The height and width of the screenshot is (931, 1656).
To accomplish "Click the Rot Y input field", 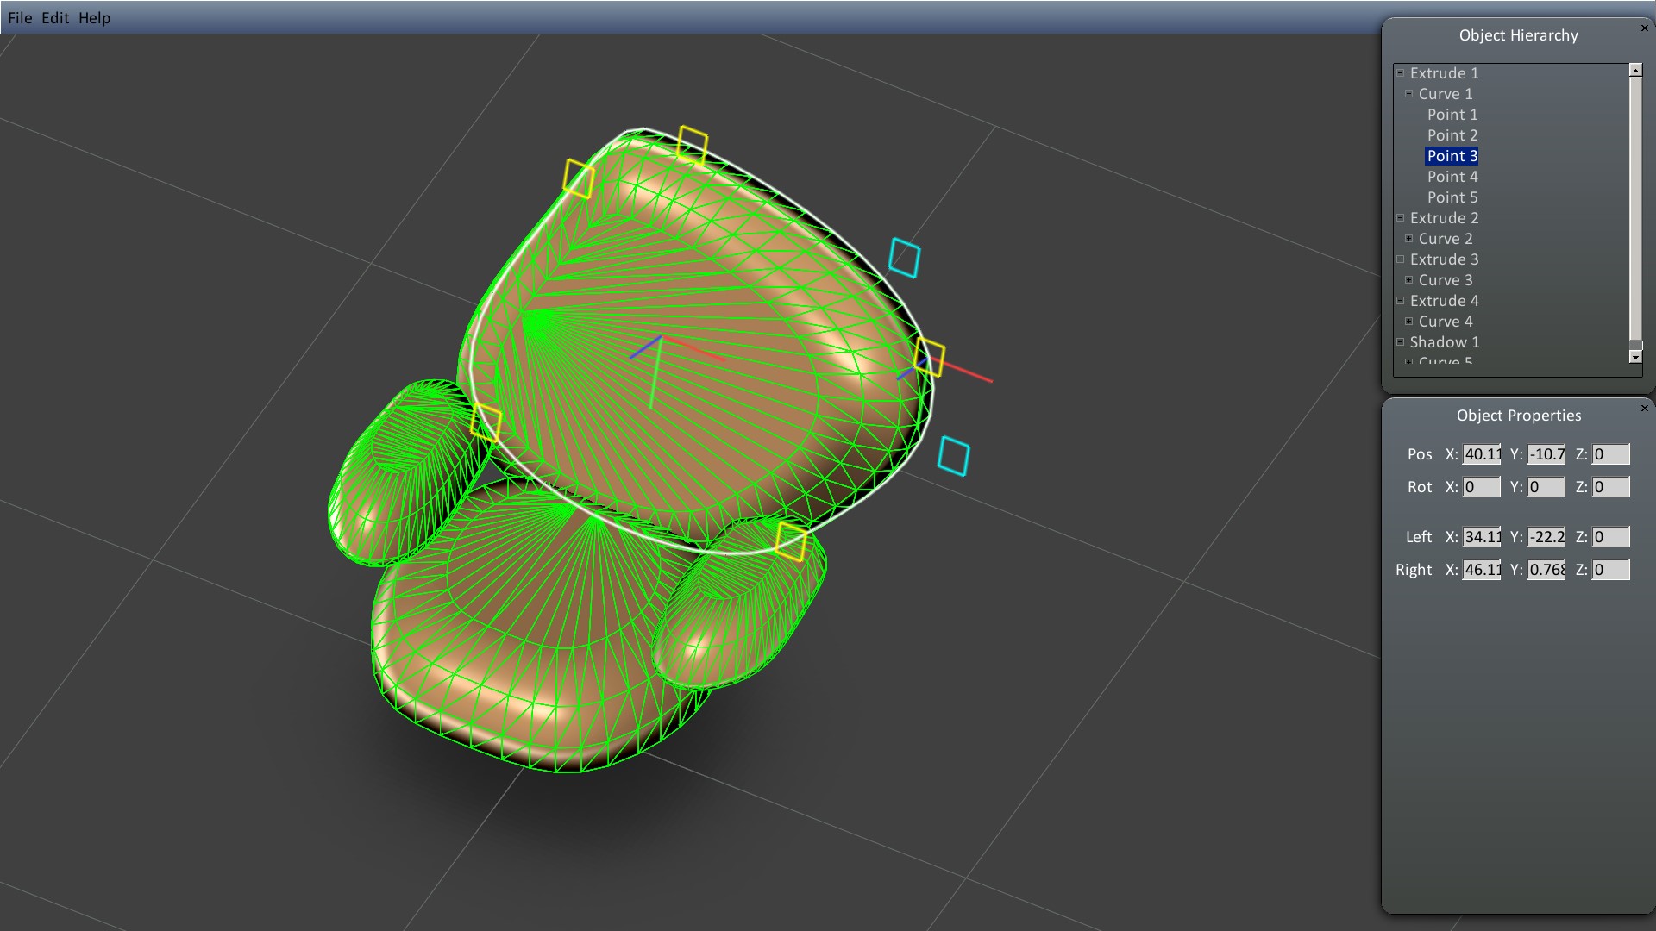I will click(1546, 487).
